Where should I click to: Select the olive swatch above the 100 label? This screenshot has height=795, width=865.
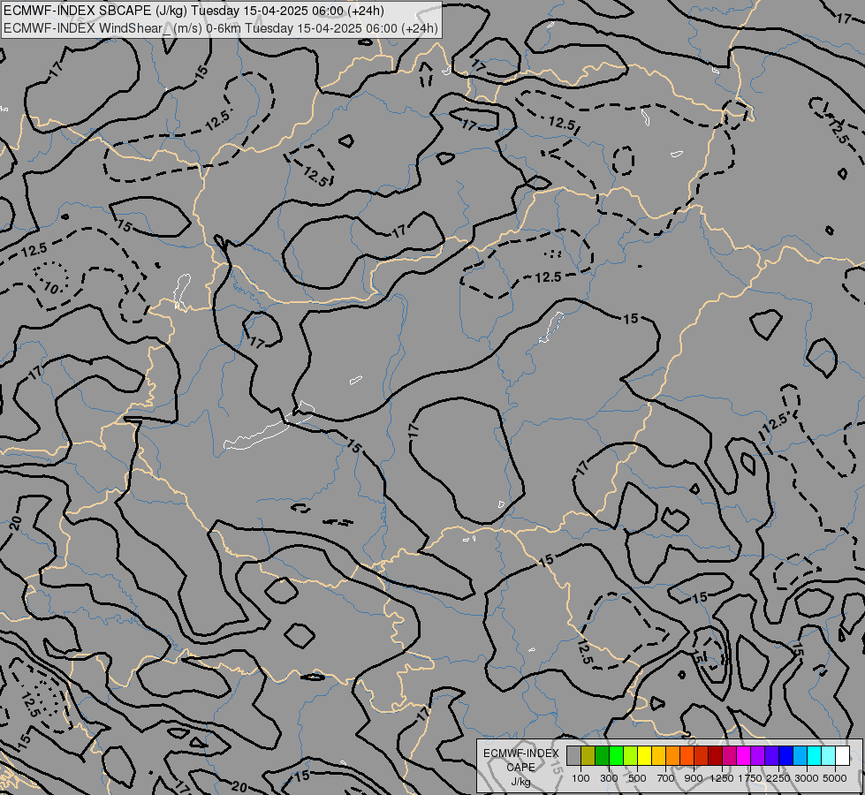[588, 755]
